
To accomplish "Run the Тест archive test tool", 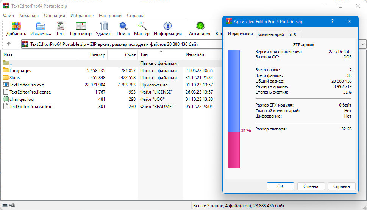I will click(60, 26).
